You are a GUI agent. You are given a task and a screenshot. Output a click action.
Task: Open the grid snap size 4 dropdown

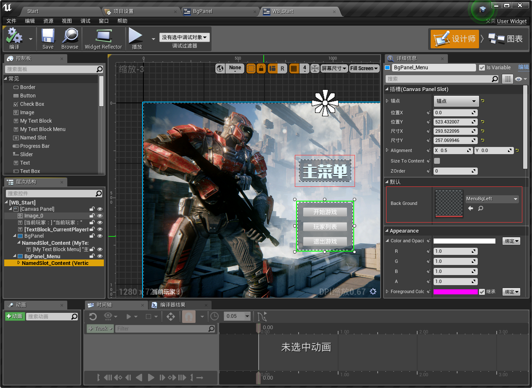pyautogui.click(x=304, y=68)
